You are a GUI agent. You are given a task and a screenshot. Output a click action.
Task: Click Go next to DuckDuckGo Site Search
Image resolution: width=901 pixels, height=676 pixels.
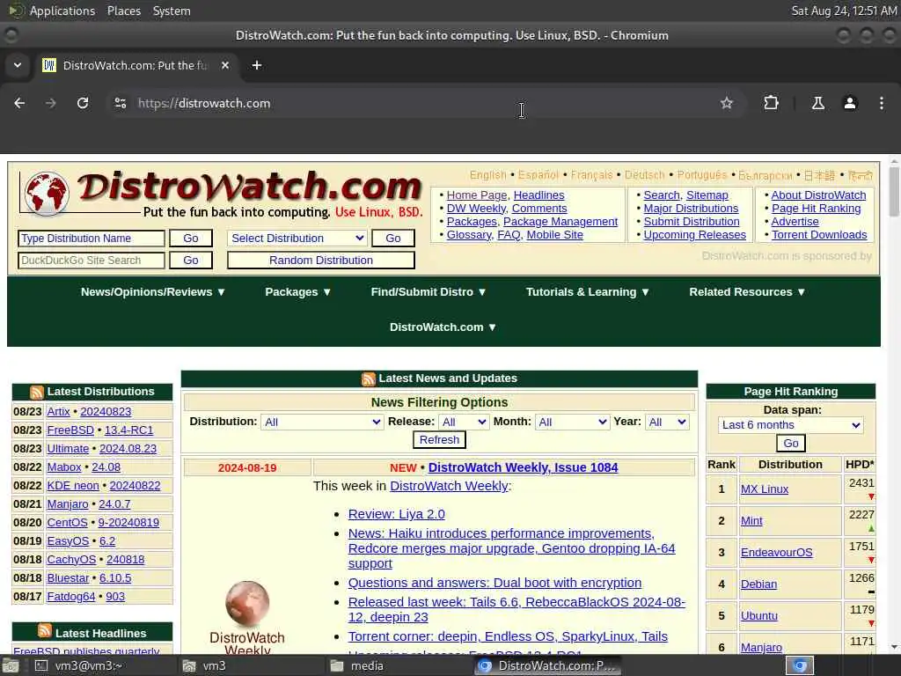click(x=191, y=261)
